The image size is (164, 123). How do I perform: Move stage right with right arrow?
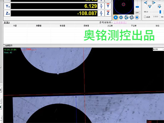point(154,3)
